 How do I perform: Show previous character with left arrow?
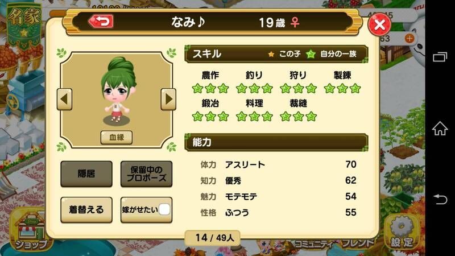64,99
